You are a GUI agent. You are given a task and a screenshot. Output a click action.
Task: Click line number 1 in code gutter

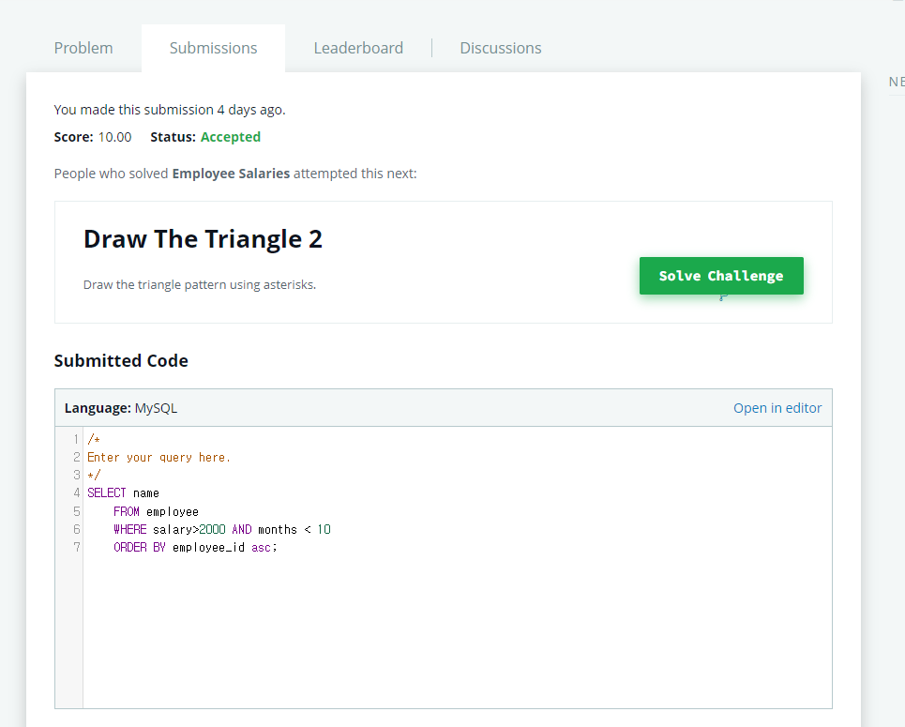point(76,439)
